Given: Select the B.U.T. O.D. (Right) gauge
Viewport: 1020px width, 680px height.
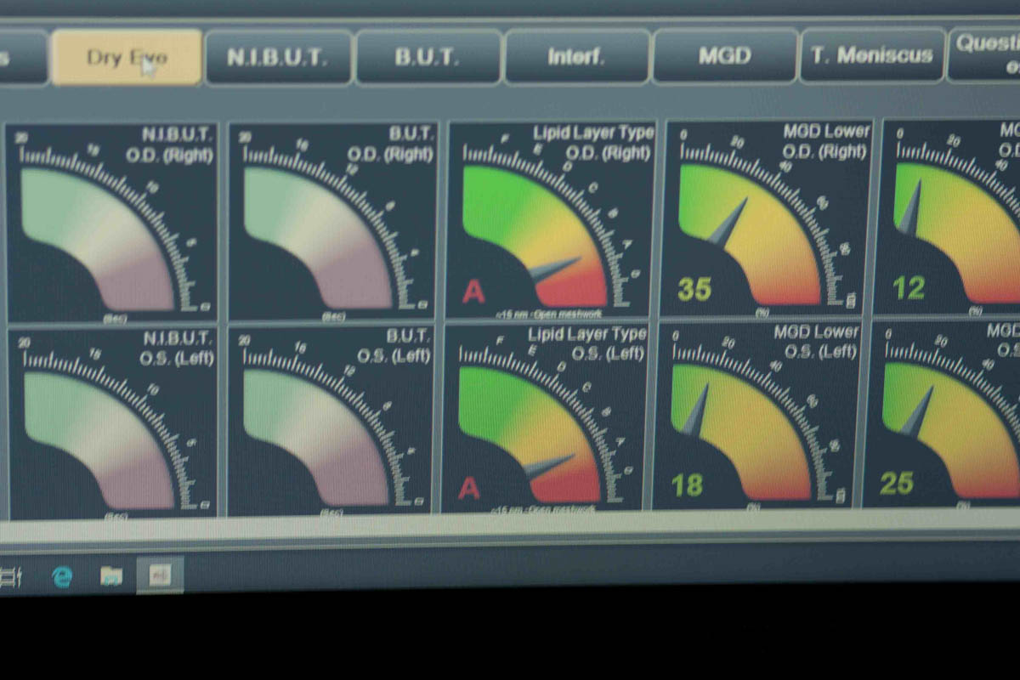Looking at the screenshot, I should [x=333, y=223].
